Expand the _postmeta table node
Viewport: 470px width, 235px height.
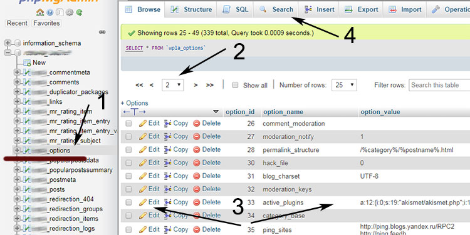(x=17, y=180)
